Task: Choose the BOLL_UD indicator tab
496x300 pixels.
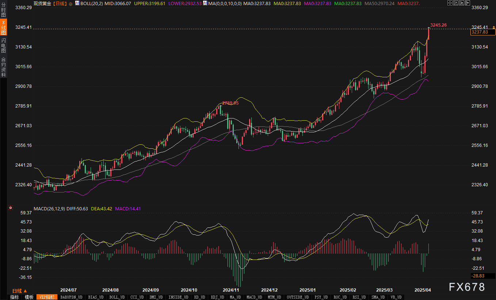Action: coord(117,297)
